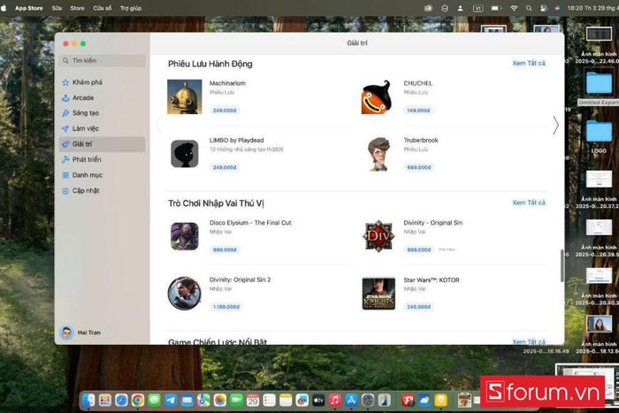The height and width of the screenshot is (413, 619).
Task: Open the Hai Tran account profile
Action: (x=80, y=333)
